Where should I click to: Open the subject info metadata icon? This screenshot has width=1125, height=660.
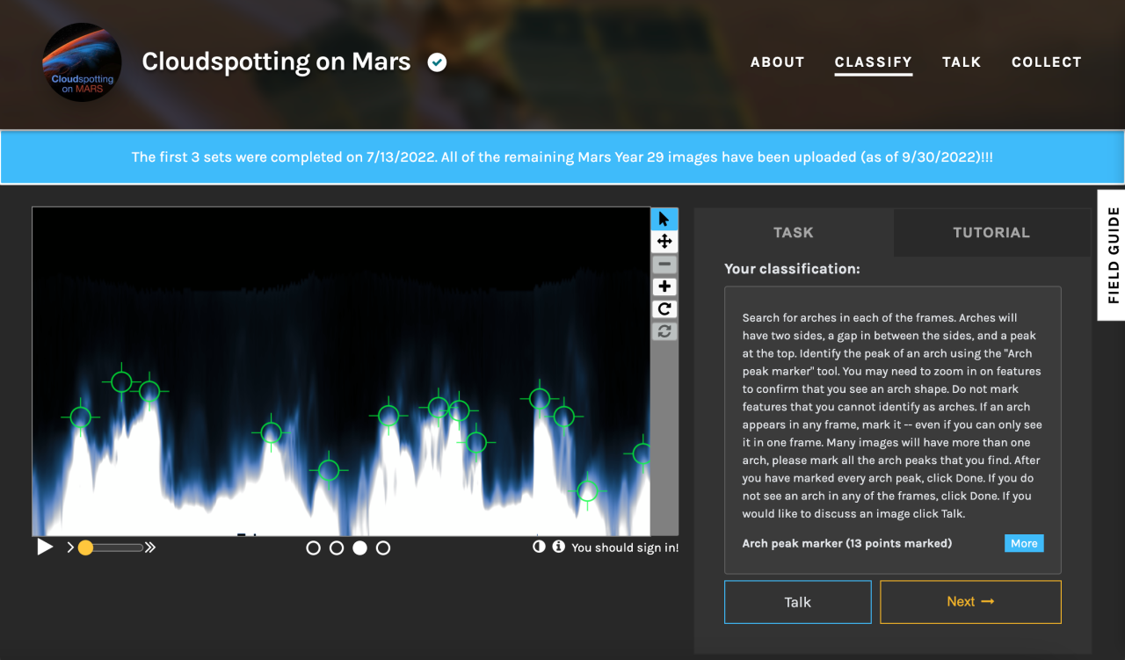(558, 547)
